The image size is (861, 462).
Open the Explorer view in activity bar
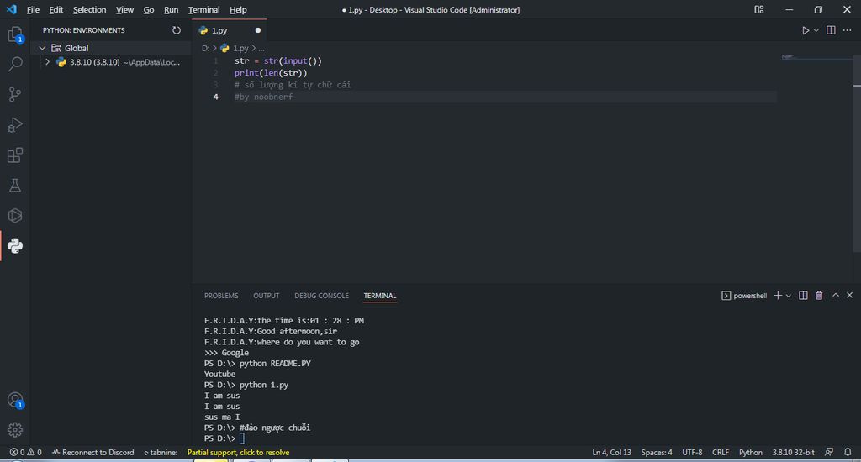tap(15, 34)
